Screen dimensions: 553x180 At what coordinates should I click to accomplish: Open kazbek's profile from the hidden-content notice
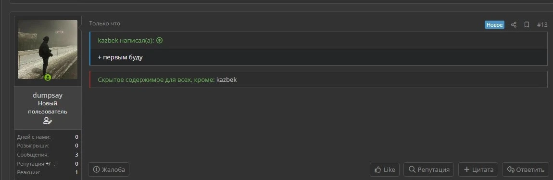click(x=226, y=79)
